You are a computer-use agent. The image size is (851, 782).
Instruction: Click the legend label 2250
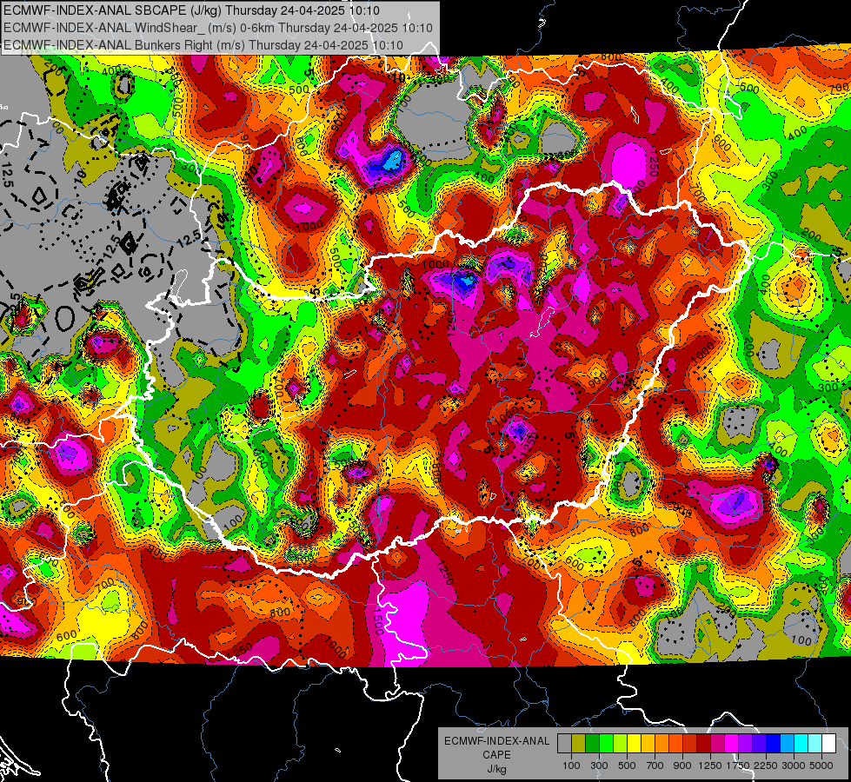(767, 765)
